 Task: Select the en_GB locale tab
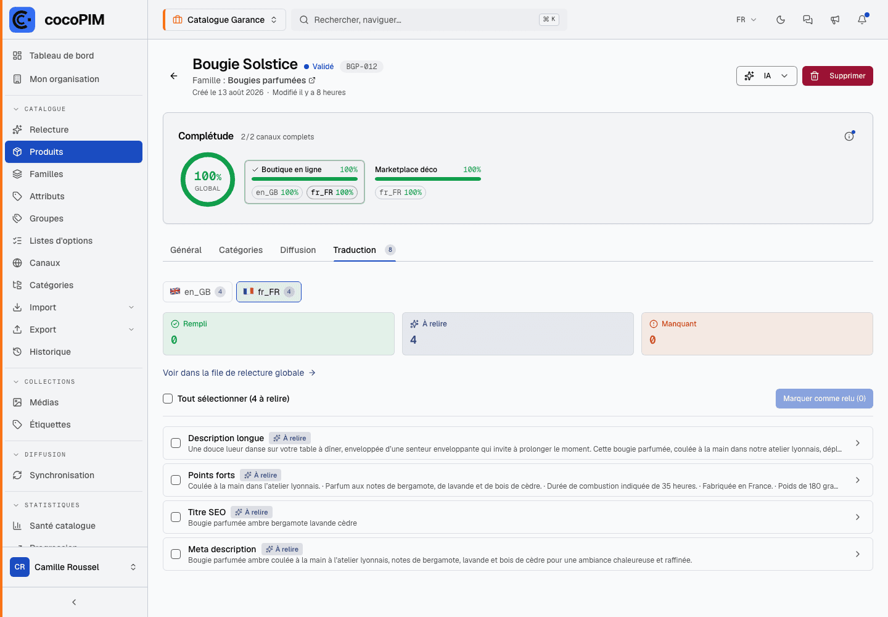197,292
